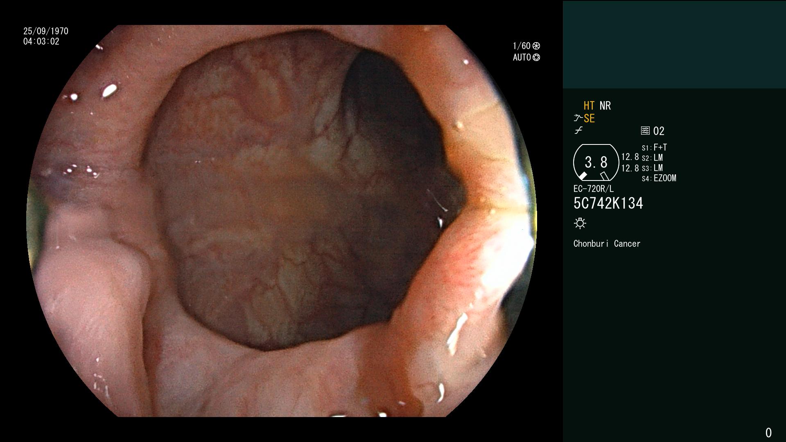786x442 pixels.
Task: Click the time 04:03:02
Action: coord(41,41)
